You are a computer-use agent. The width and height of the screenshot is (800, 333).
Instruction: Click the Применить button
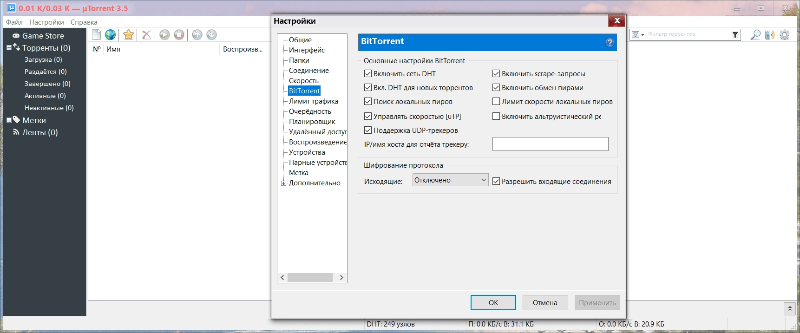(x=597, y=302)
